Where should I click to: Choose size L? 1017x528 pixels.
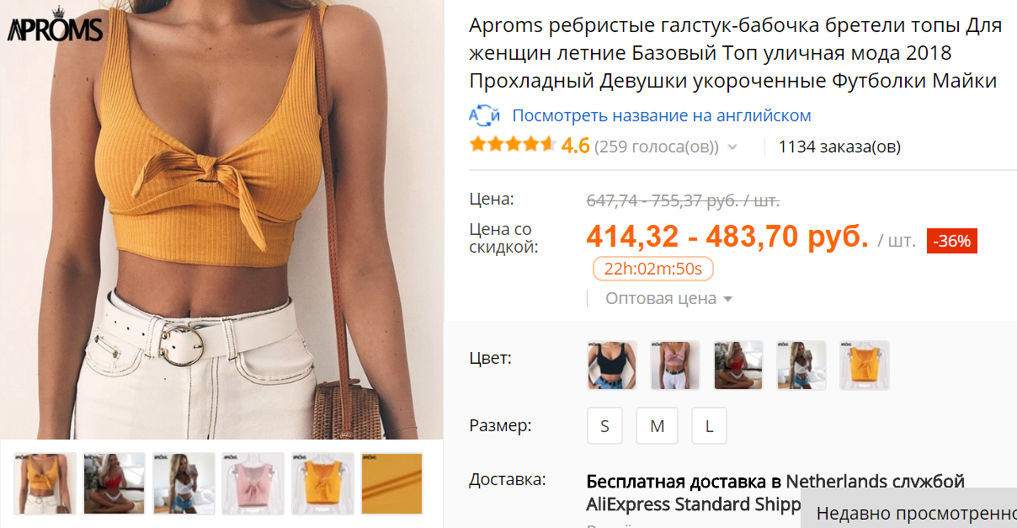[709, 426]
